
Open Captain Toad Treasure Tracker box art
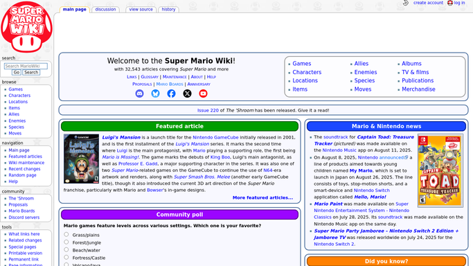tap(440, 170)
